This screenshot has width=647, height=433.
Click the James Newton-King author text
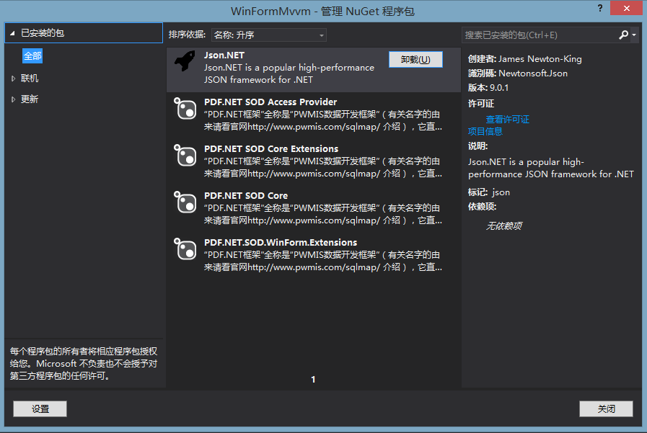540,59
